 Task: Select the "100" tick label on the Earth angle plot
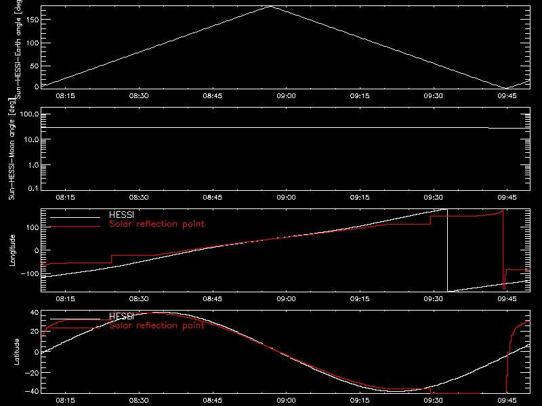point(32,43)
